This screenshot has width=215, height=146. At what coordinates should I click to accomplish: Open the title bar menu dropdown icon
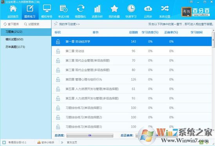pos(191,2)
